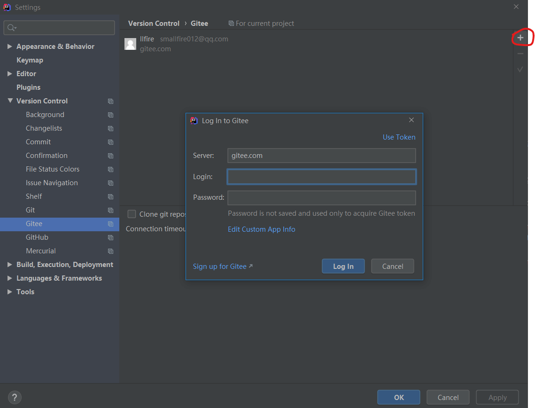Click the help question mark icon
The image size is (535, 408).
pos(15,397)
